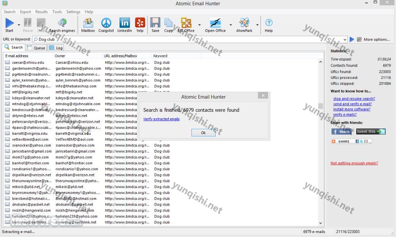
Task: Sort by the URL address/Mailbox column header
Action: 126,56
